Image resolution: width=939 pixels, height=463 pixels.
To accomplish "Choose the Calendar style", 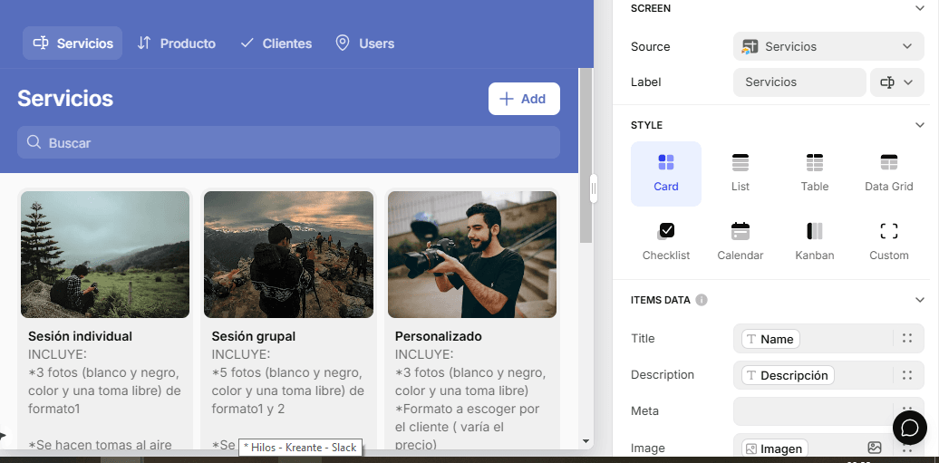I will (x=741, y=242).
